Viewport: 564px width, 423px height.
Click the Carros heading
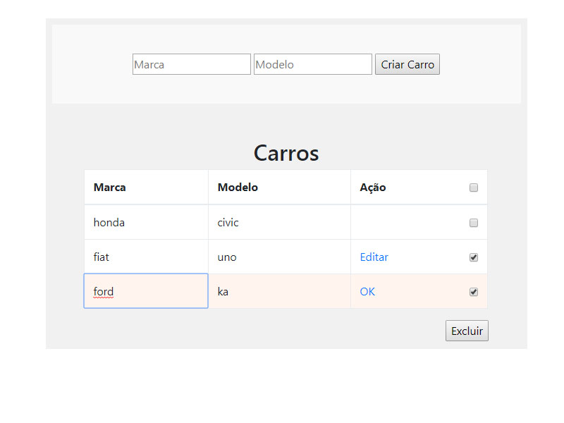point(286,153)
